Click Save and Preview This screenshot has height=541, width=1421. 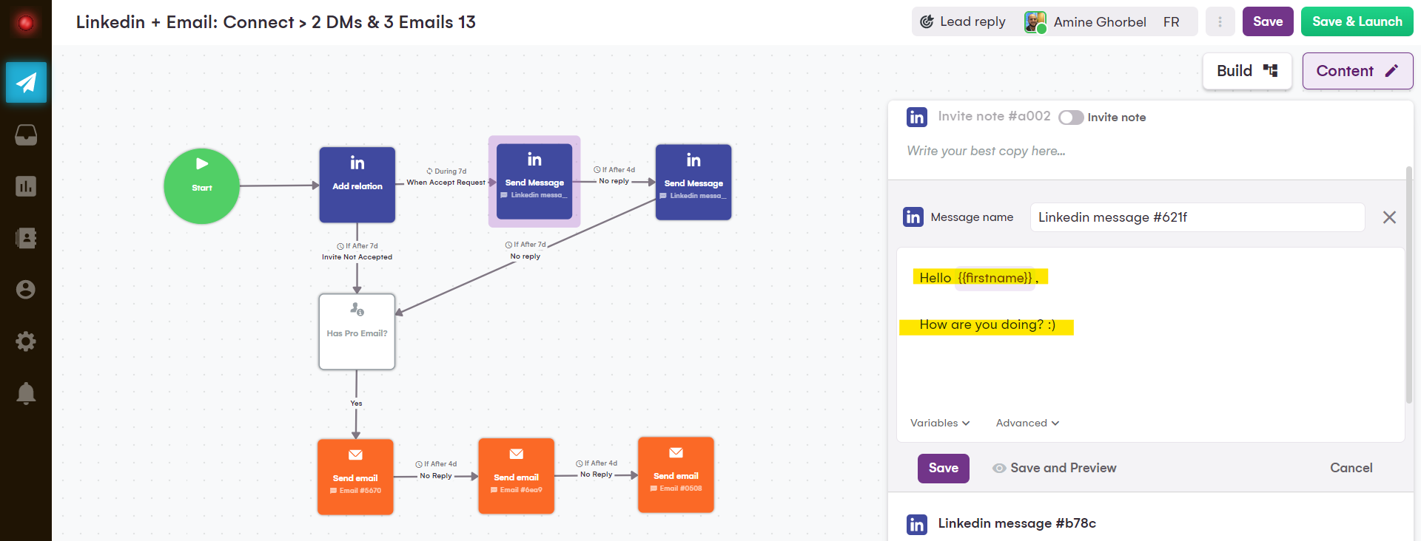pyautogui.click(x=1055, y=468)
